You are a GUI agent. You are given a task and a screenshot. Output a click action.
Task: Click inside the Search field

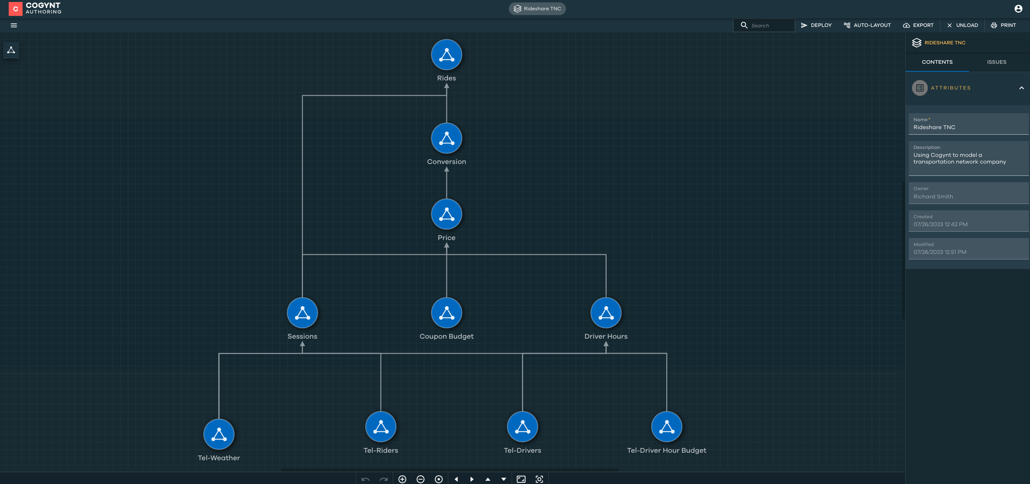768,25
